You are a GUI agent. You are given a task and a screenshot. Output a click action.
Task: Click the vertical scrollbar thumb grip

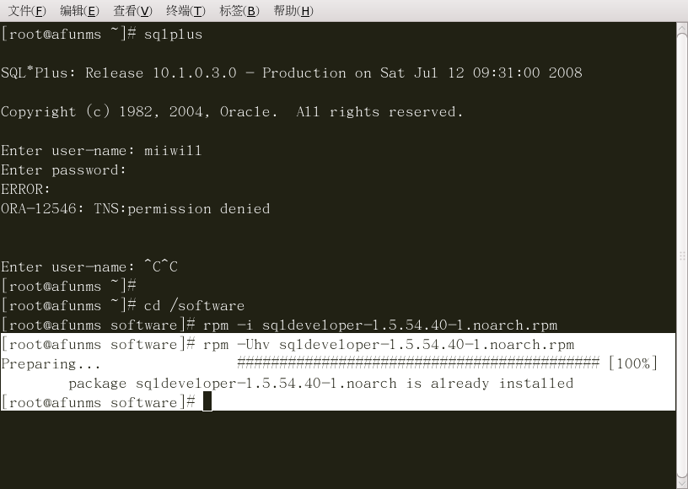point(682,255)
